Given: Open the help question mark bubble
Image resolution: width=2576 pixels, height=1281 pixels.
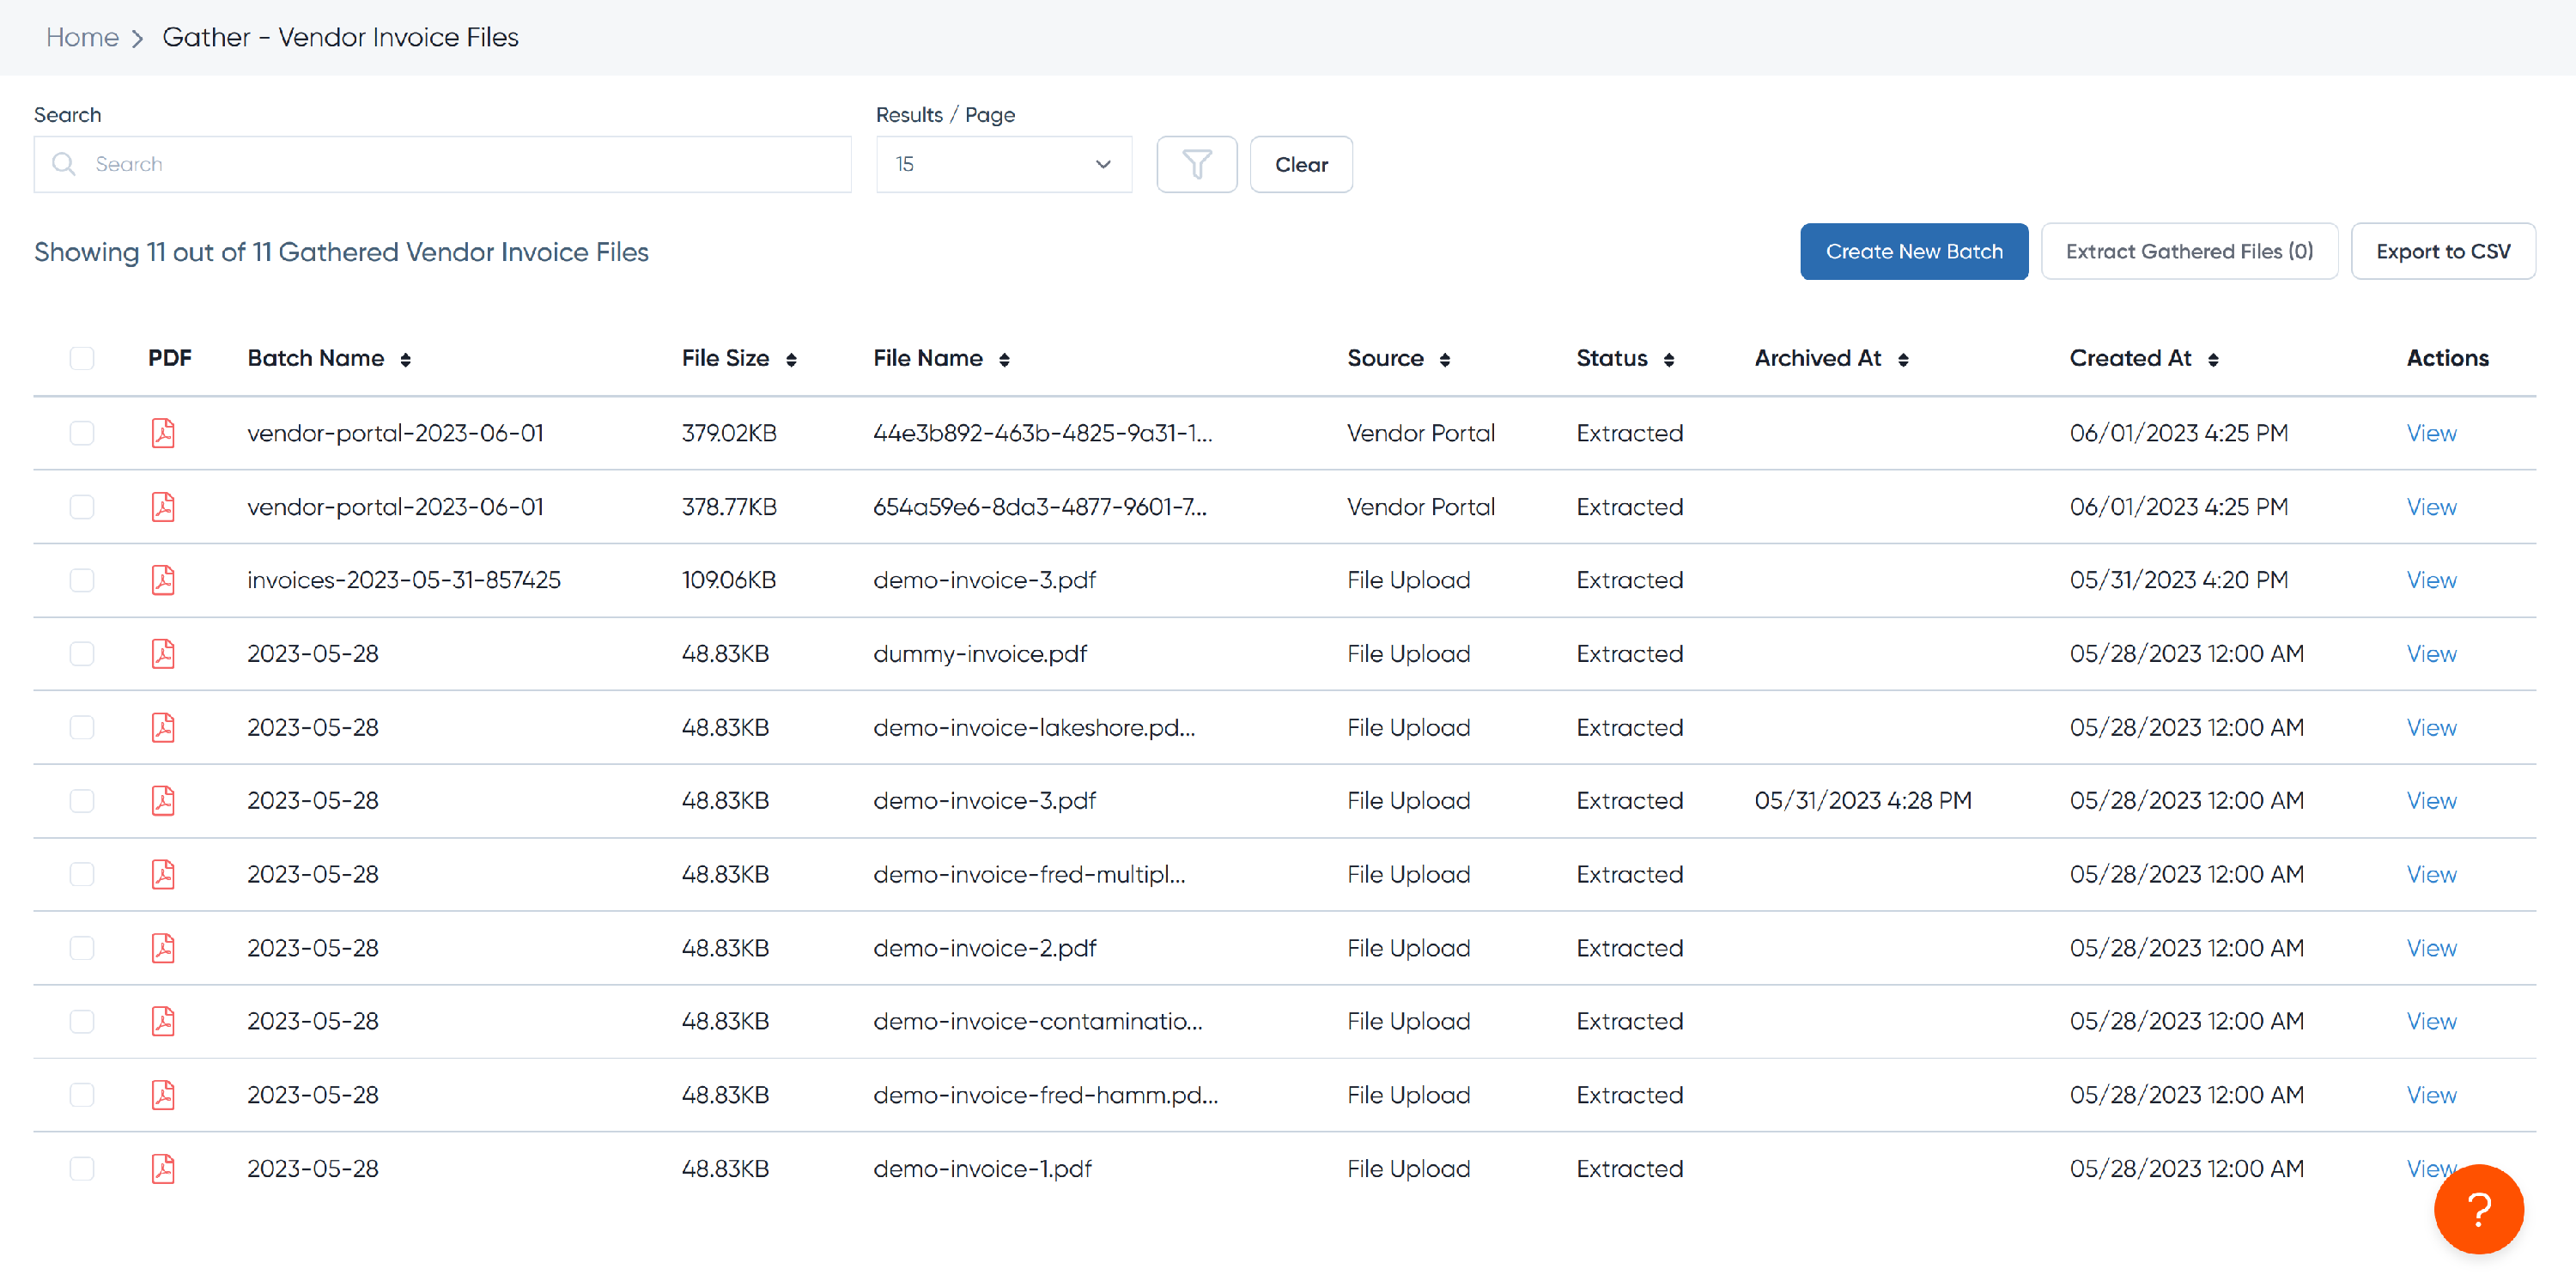Looking at the screenshot, I should click(2478, 1209).
